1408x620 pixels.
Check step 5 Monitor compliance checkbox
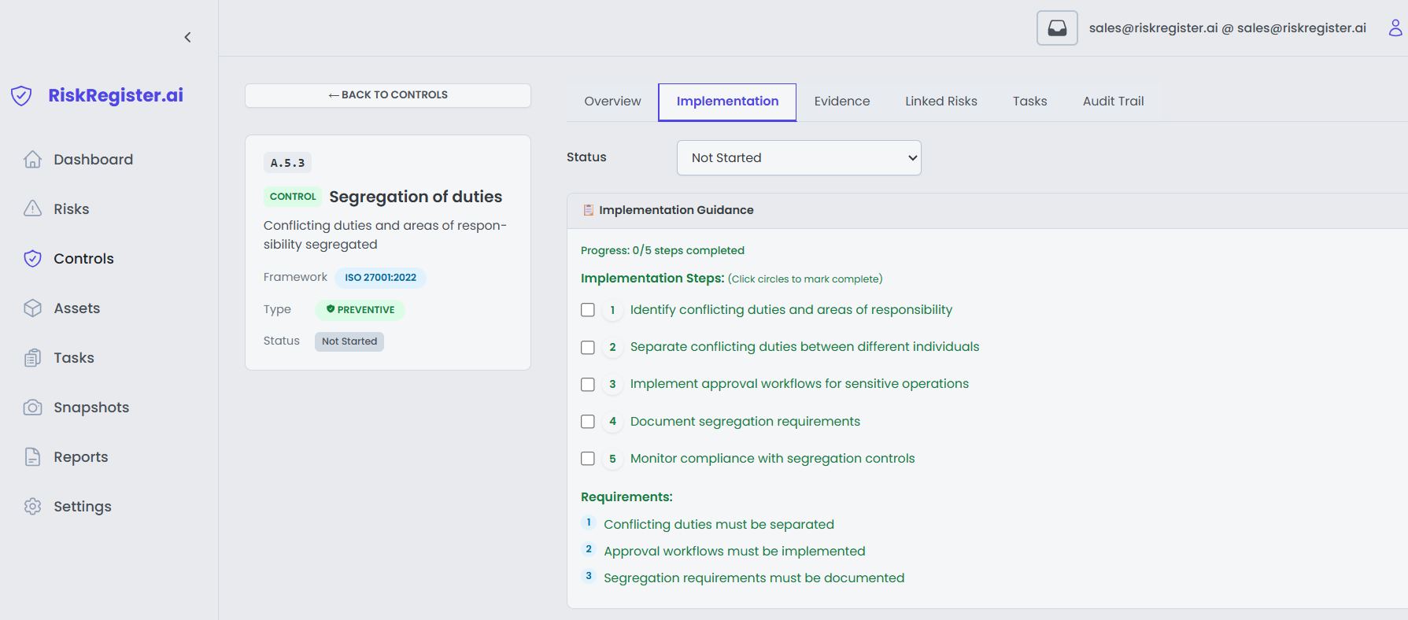(588, 459)
